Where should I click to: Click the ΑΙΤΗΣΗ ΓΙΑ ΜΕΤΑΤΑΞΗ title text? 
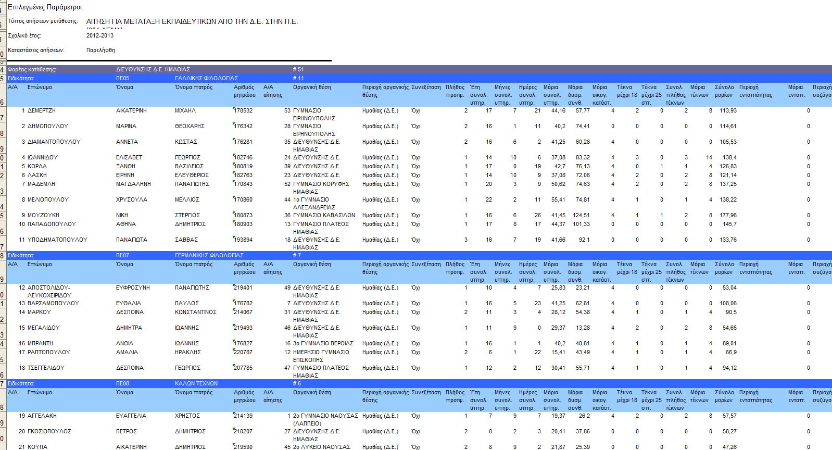tap(192, 21)
